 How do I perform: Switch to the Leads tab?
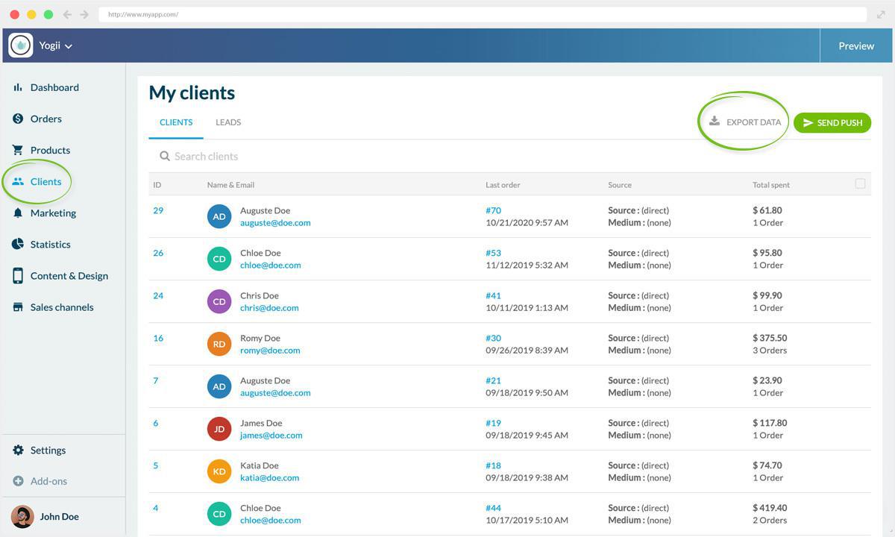click(228, 122)
